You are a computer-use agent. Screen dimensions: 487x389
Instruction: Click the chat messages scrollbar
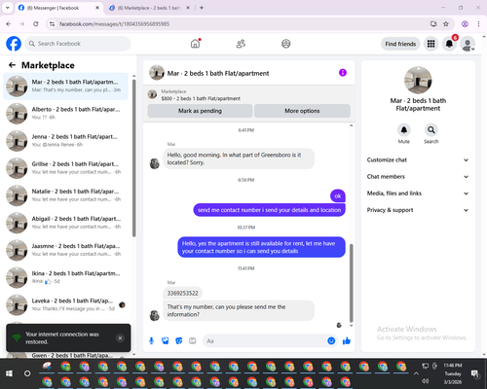(x=351, y=283)
